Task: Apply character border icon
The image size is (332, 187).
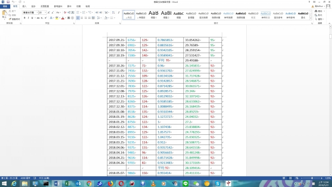Action: click(x=73, y=12)
